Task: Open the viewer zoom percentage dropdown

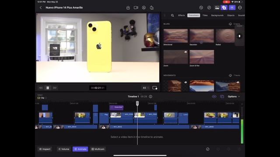Action: pyautogui.click(x=145, y=88)
